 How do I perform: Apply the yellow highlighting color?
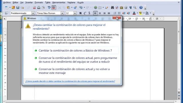click(141, 13)
